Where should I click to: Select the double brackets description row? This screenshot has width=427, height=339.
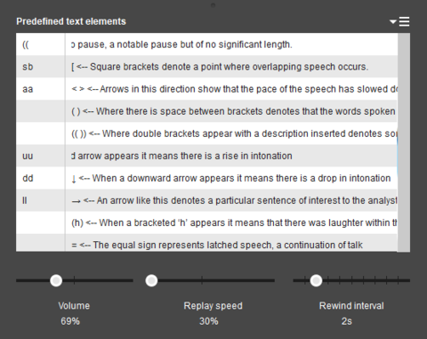tap(206, 133)
